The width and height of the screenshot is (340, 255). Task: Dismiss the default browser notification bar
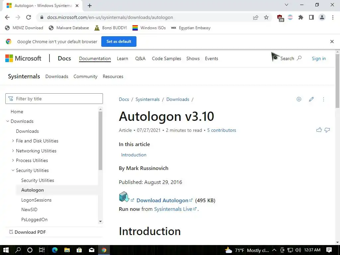point(332,42)
